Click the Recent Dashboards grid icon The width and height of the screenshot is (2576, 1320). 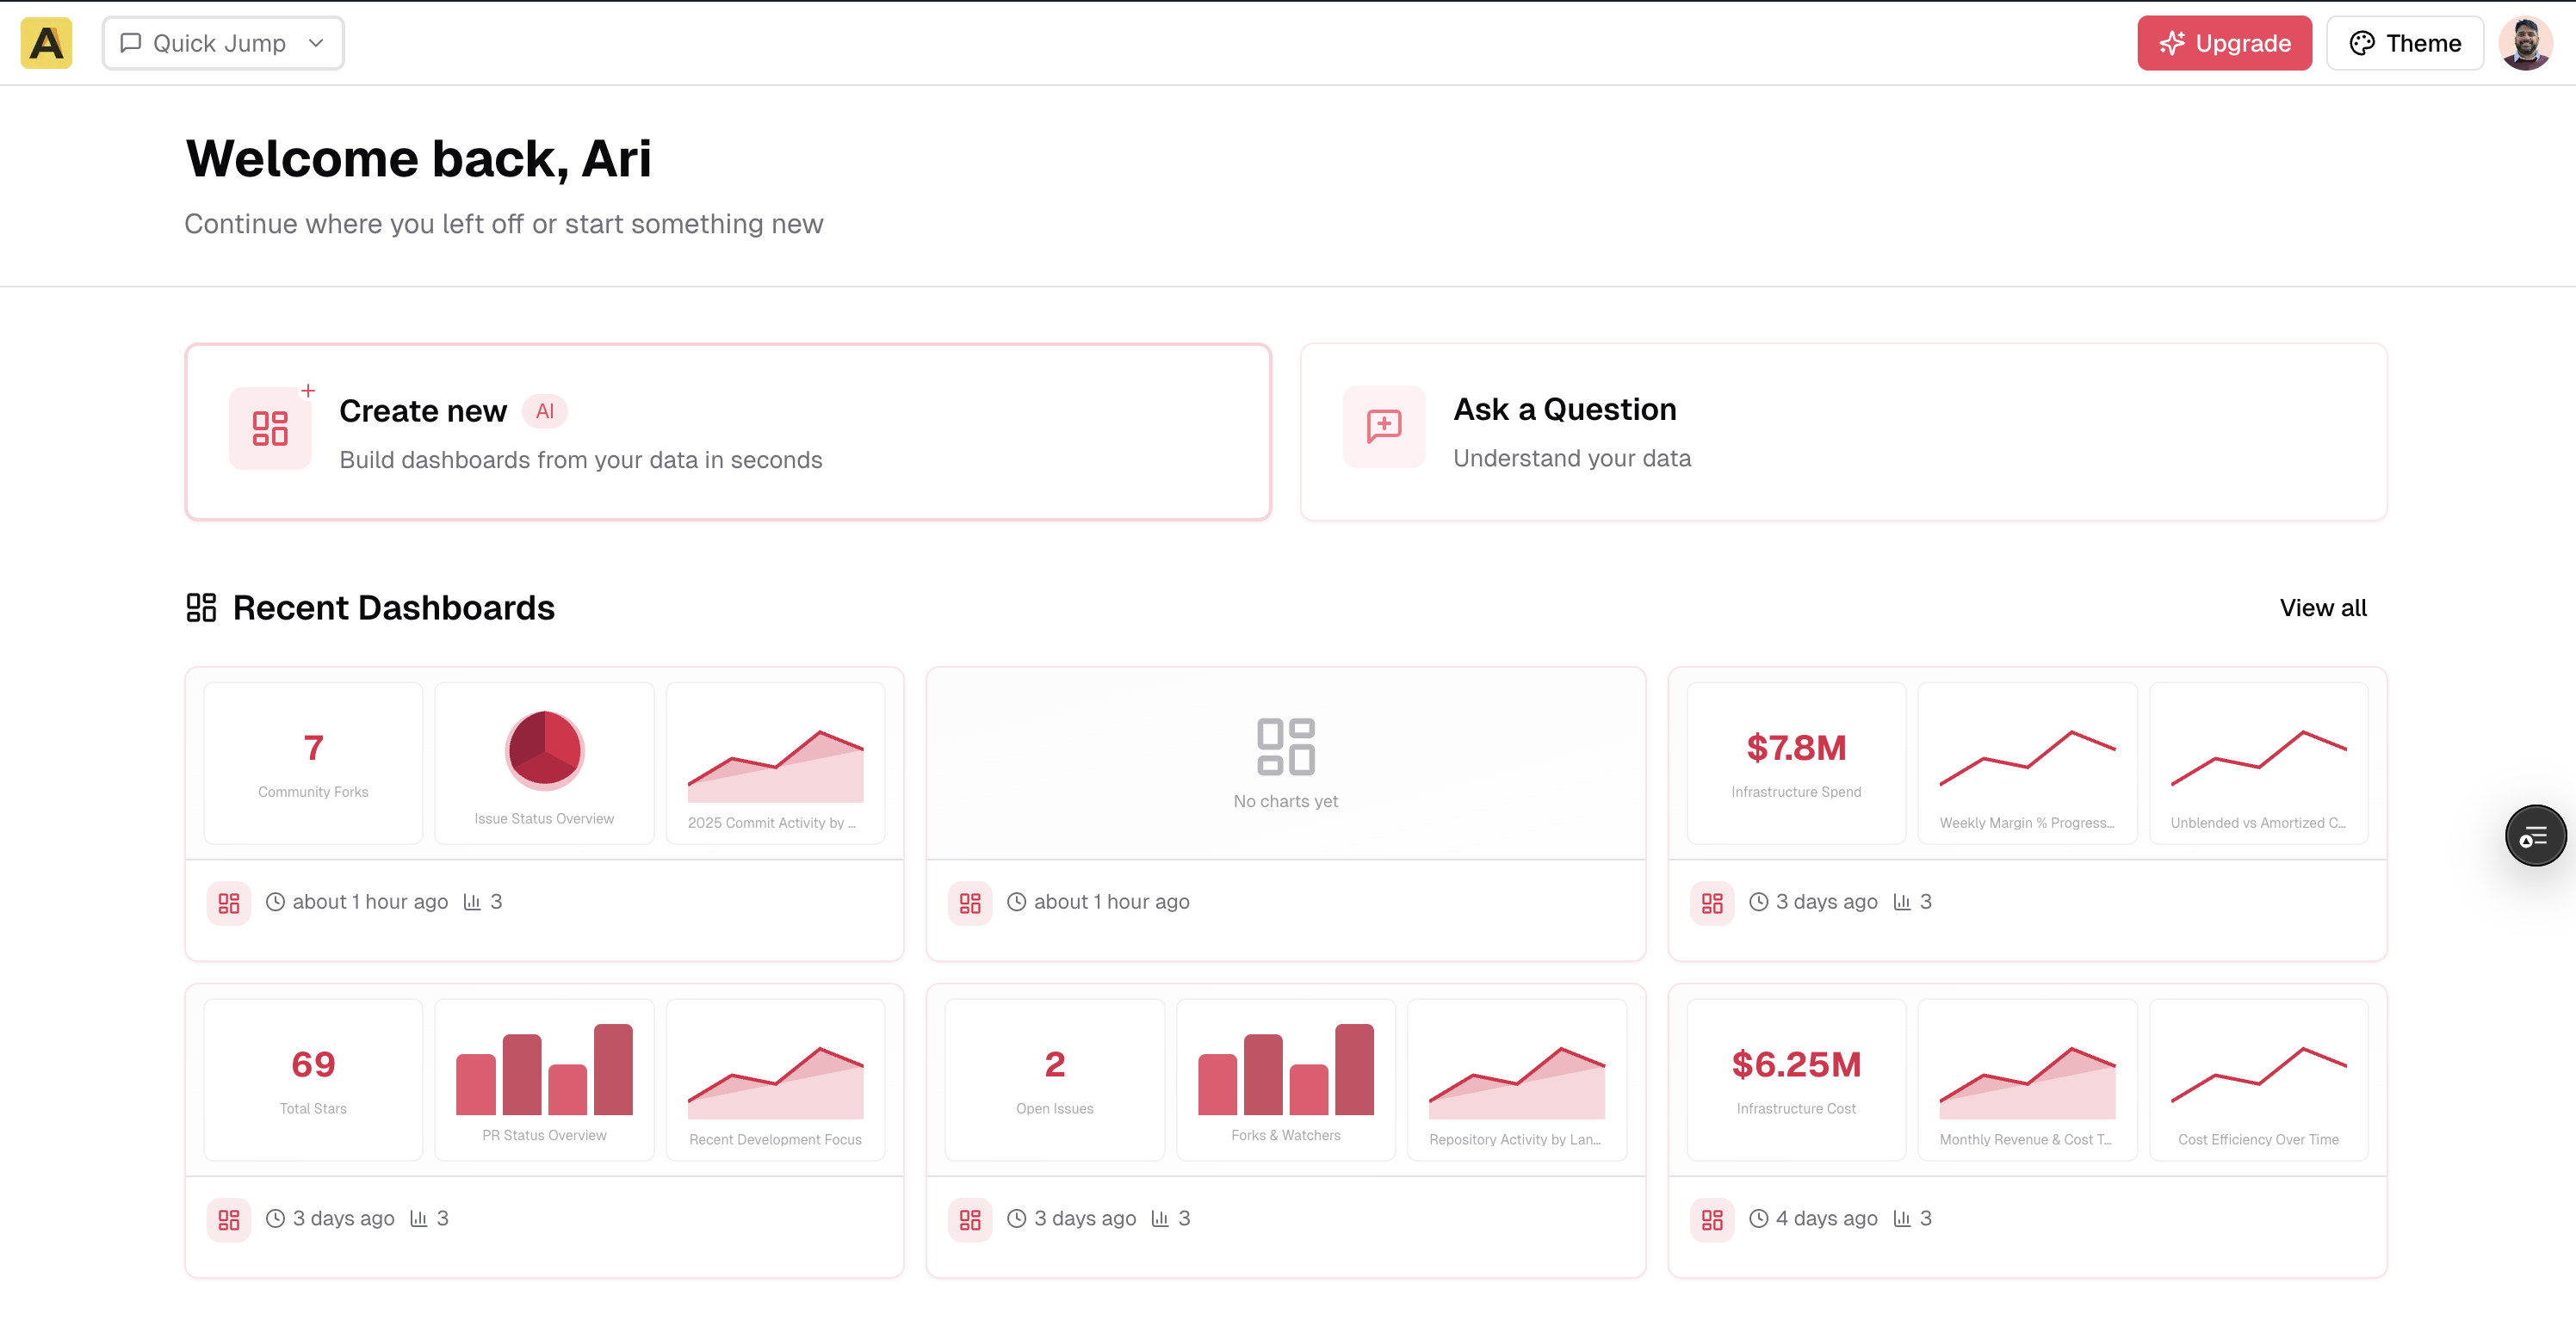tap(201, 608)
